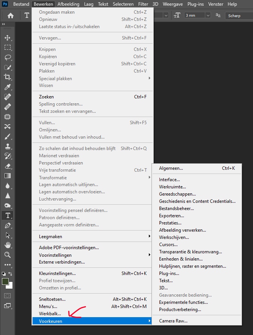The height and width of the screenshot is (335, 253).
Task: Select the Eyedropper tool
Action: [8, 87]
